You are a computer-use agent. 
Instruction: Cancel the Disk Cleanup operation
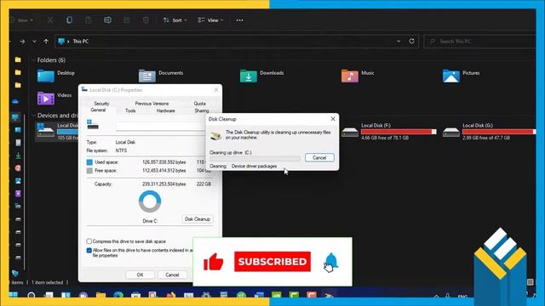pyautogui.click(x=319, y=157)
